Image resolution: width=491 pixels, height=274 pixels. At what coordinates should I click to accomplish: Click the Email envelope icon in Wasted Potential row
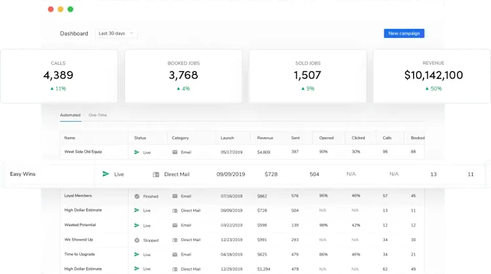[175, 225]
